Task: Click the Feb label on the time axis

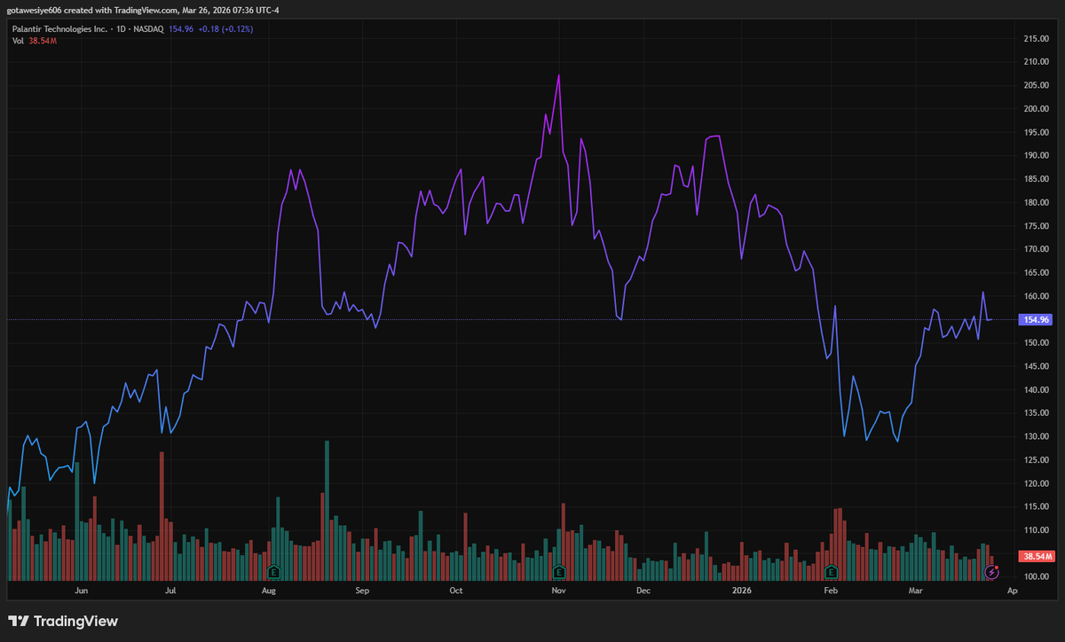Action: click(830, 590)
